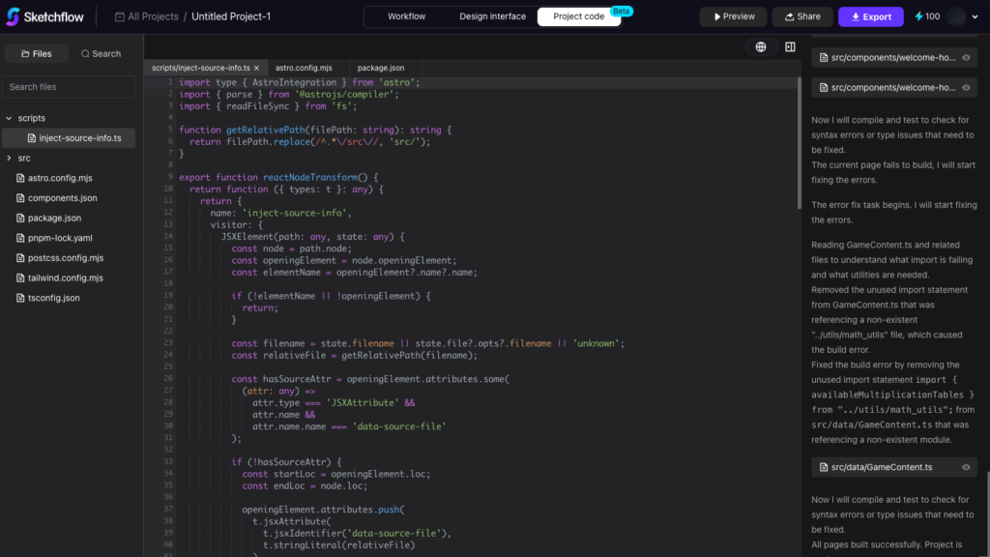Click the Sketchflow logo icon

click(16, 16)
